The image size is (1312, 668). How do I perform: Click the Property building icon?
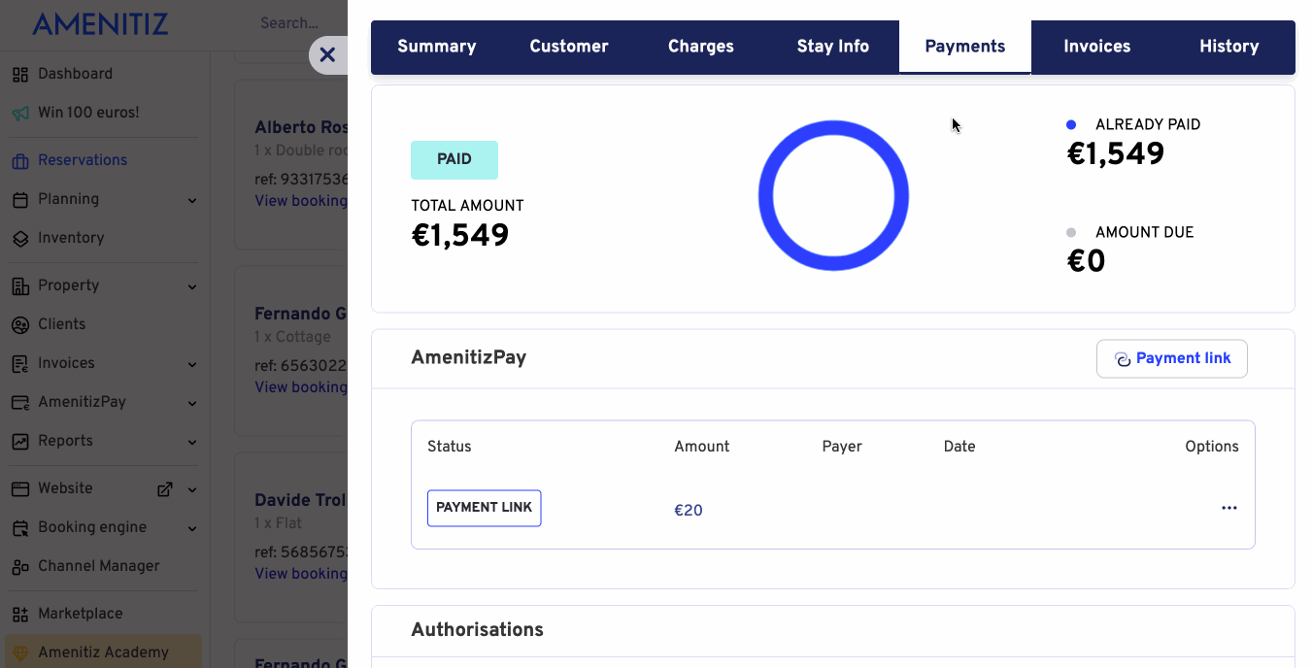20,286
